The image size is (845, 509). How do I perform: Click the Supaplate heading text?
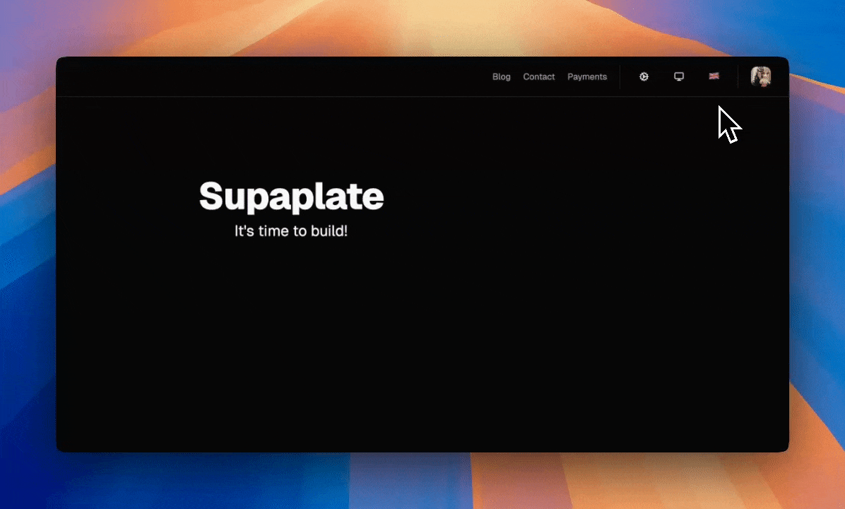click(292, 197)
